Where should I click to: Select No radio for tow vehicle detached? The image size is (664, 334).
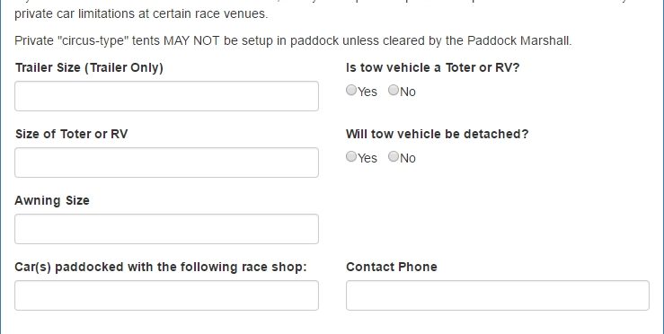point(394,156)
